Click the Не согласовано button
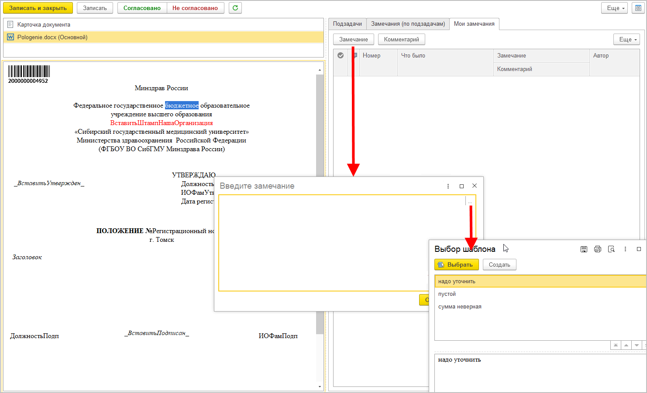The image size is (647, 393). point(195,8)
